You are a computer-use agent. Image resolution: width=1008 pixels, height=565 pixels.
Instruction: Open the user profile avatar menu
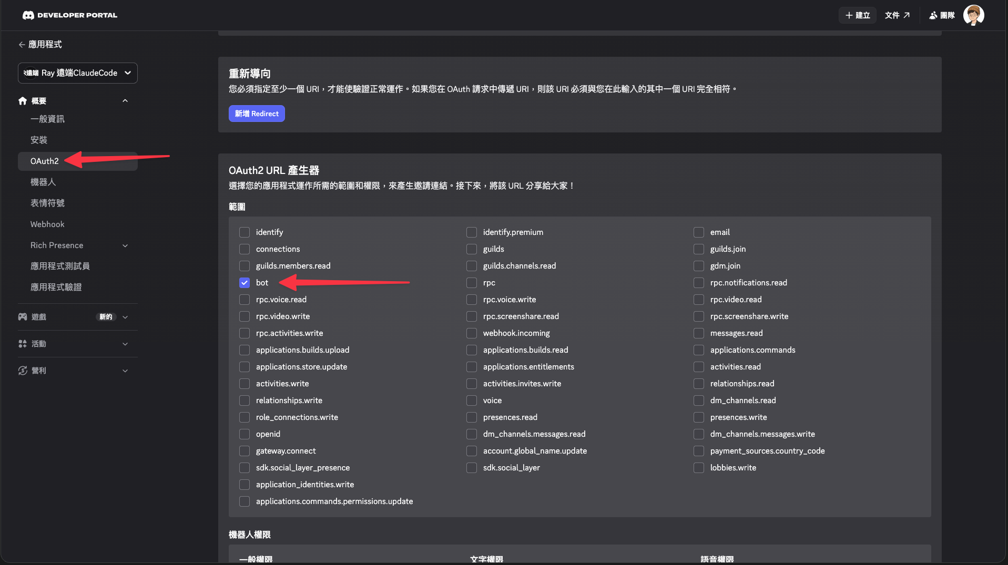tap(973, 15)
